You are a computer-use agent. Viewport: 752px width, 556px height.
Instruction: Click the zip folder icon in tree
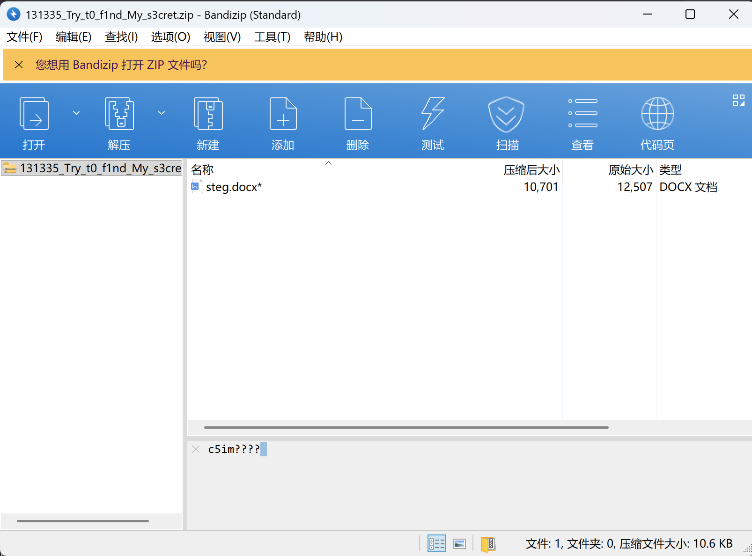[x=10, y=168]
